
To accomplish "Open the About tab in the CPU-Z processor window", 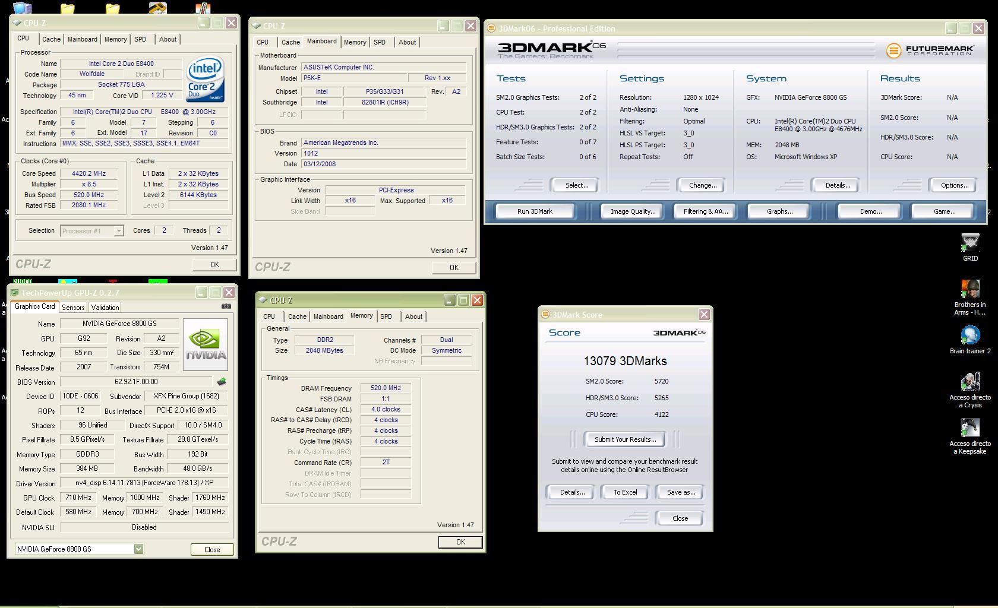I will 168,39.
